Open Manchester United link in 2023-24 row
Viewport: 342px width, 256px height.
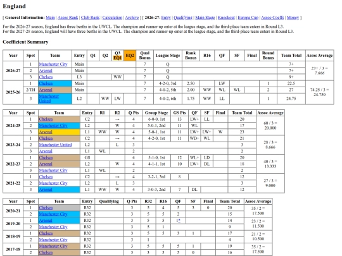tap(55, 145)
